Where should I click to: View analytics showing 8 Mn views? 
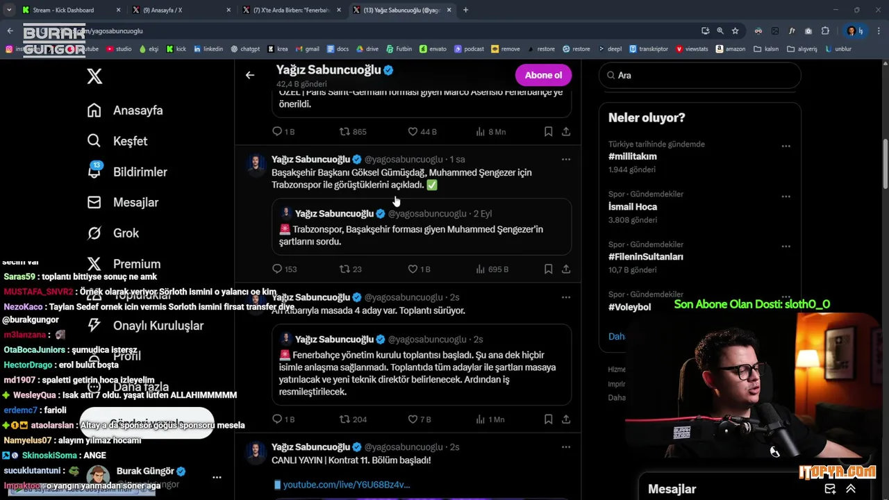(490, 131)
